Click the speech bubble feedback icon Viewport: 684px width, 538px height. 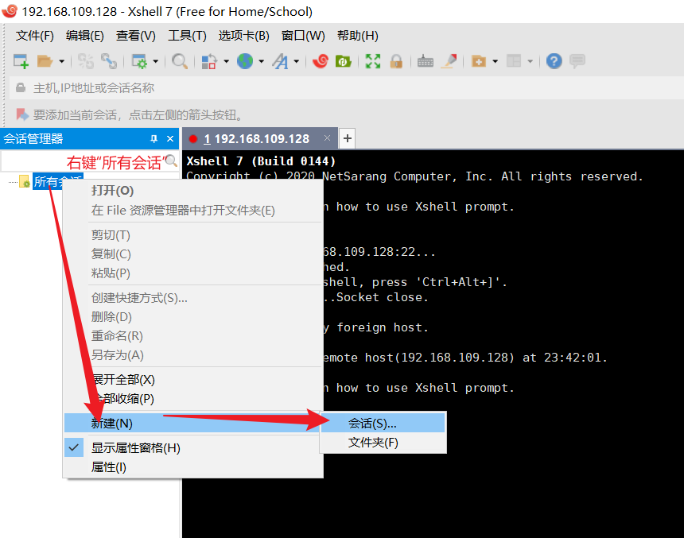[577, 61]
